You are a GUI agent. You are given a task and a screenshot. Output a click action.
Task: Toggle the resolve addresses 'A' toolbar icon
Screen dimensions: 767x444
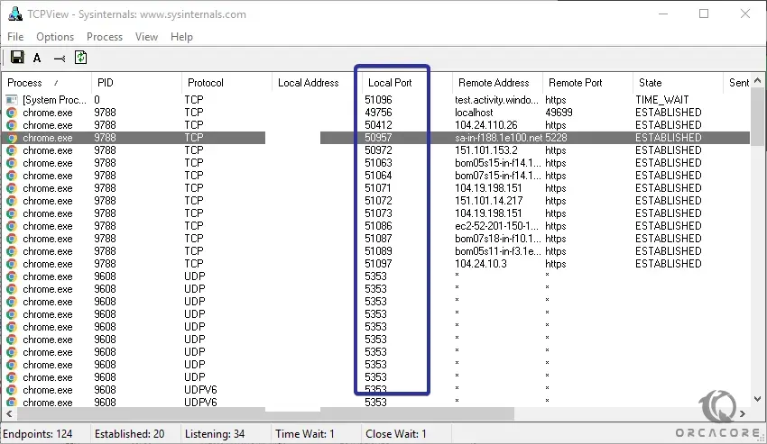click(37, 59)
